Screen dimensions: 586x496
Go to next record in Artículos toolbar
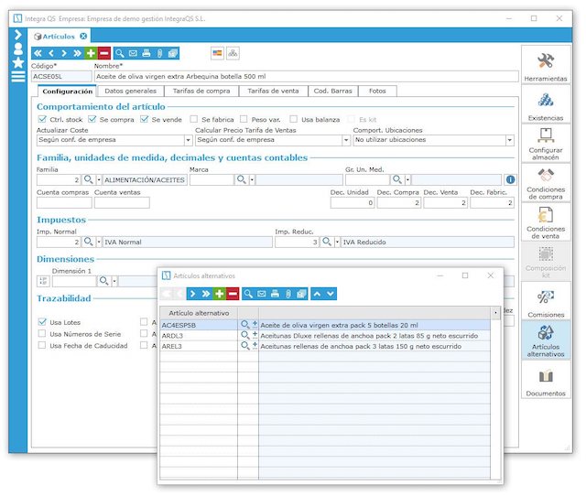click(x=64, y=53)
